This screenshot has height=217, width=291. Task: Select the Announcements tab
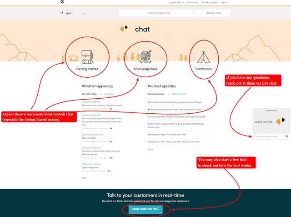(156, 94)
